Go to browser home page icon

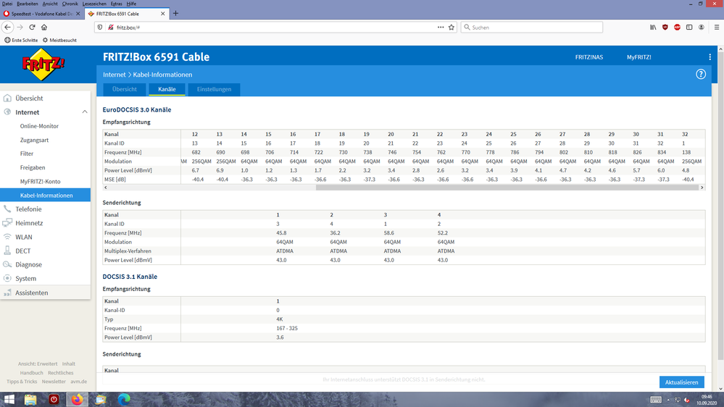[44, 28]
